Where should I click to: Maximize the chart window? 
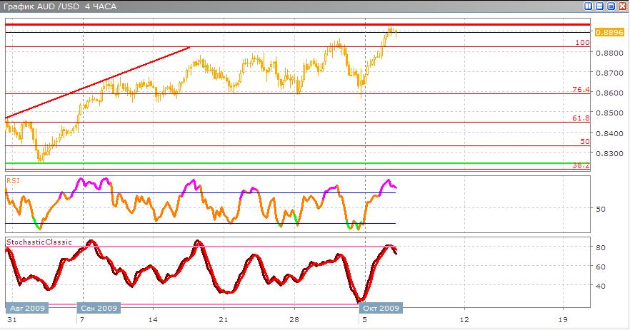pyautogui.click(x=611, y=6)
